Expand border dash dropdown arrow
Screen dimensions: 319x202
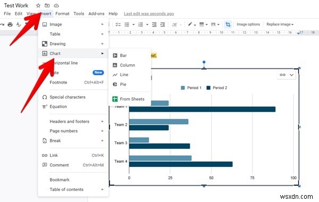point(219,25)
